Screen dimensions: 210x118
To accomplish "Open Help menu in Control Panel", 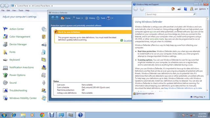I will [27, 10].
